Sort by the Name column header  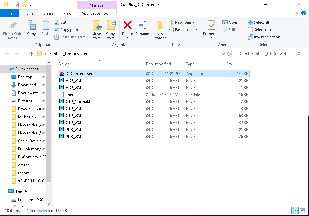point(100,64)
